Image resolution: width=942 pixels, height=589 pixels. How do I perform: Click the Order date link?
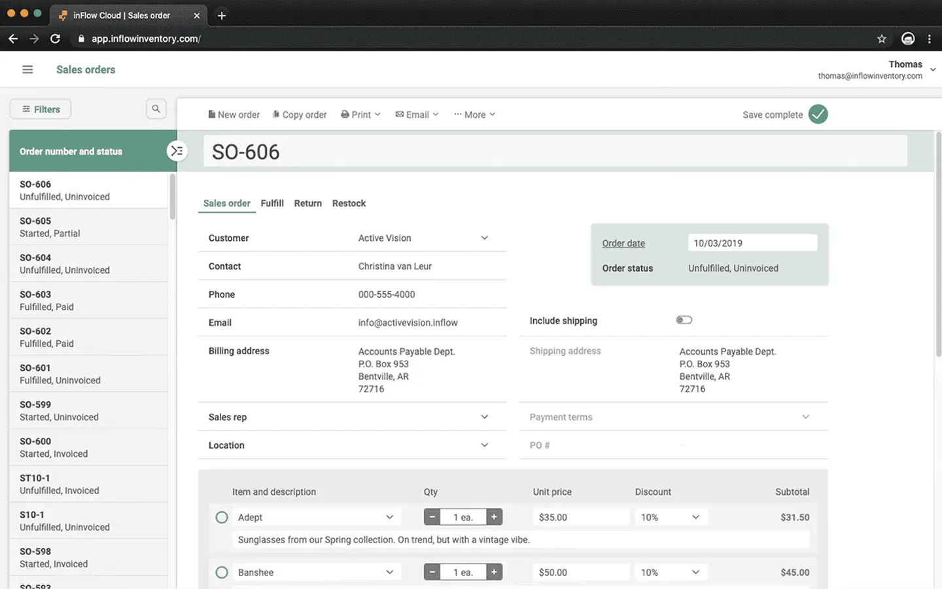pyautogui.click(x=623, y=243)
